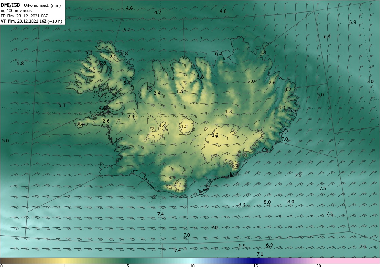Click the brown start of the color scale

(10, 261)
